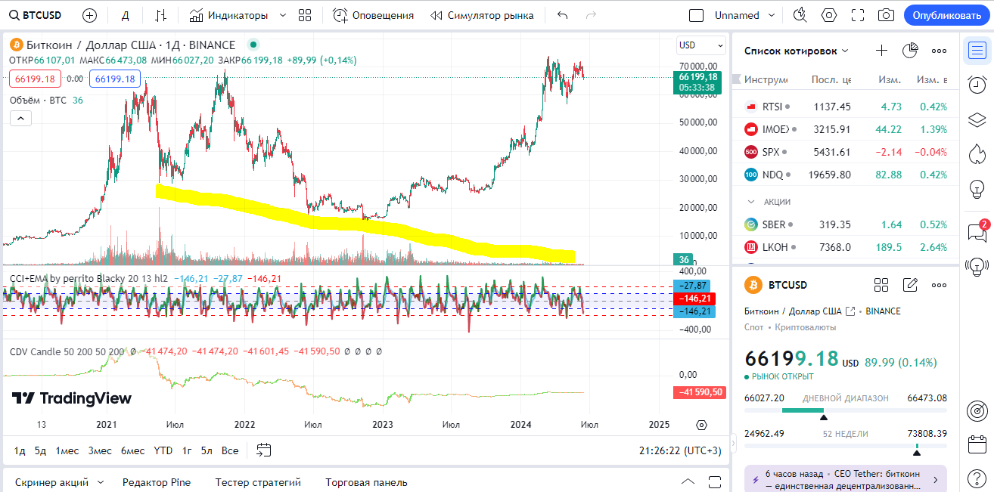
Task: Select the SBER row in watchlist
Action: pos(846,224)
